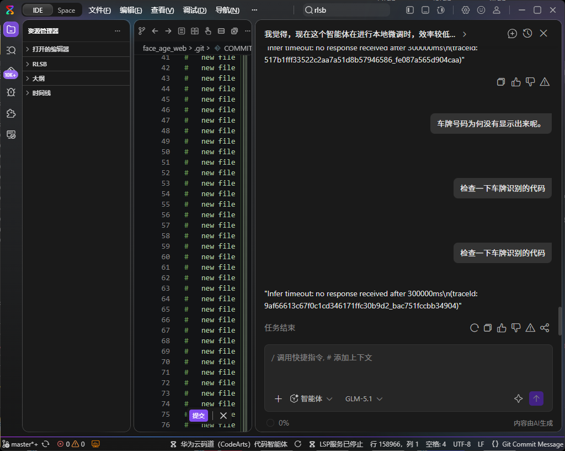Open the Explorer panel more actions ellipsis
The image size is (565, 451).
pos(118,31)
